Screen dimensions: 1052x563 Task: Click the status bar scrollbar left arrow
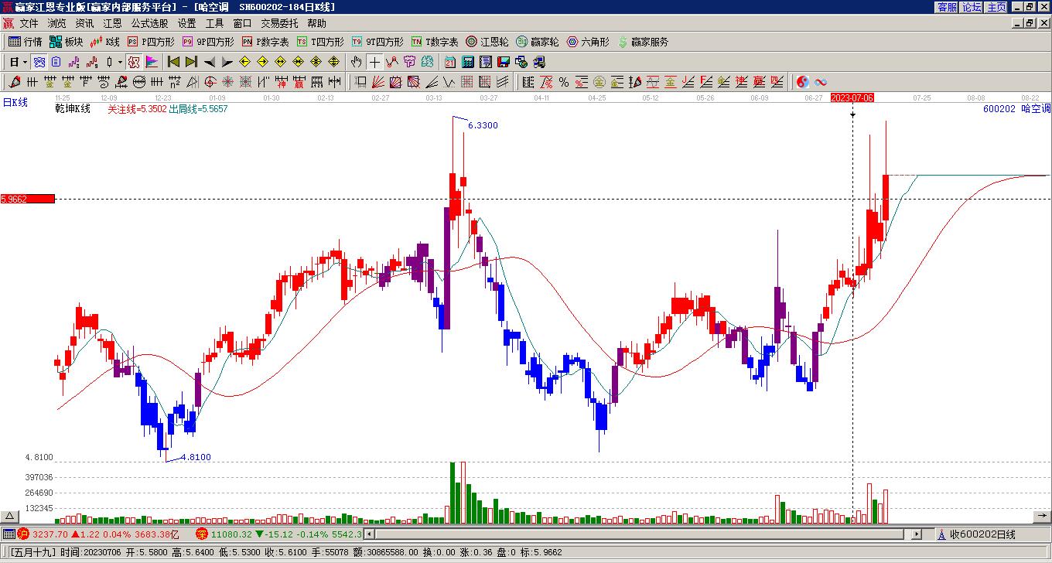(369, 534)
